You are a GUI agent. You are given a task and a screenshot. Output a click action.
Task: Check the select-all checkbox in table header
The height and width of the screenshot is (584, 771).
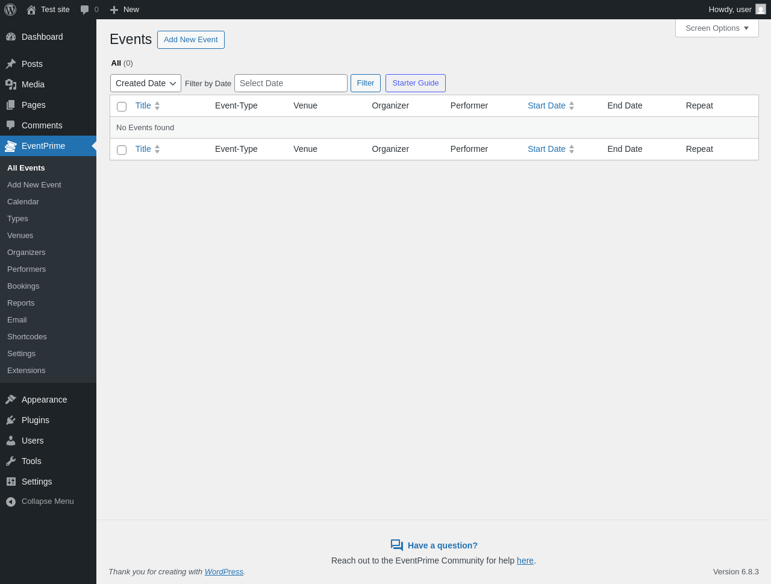(x=122, y=107)
